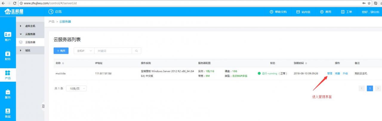The image size is (382, 121).
Task: Open the 主机IP search type dropdown
Action: pos(84,51)
